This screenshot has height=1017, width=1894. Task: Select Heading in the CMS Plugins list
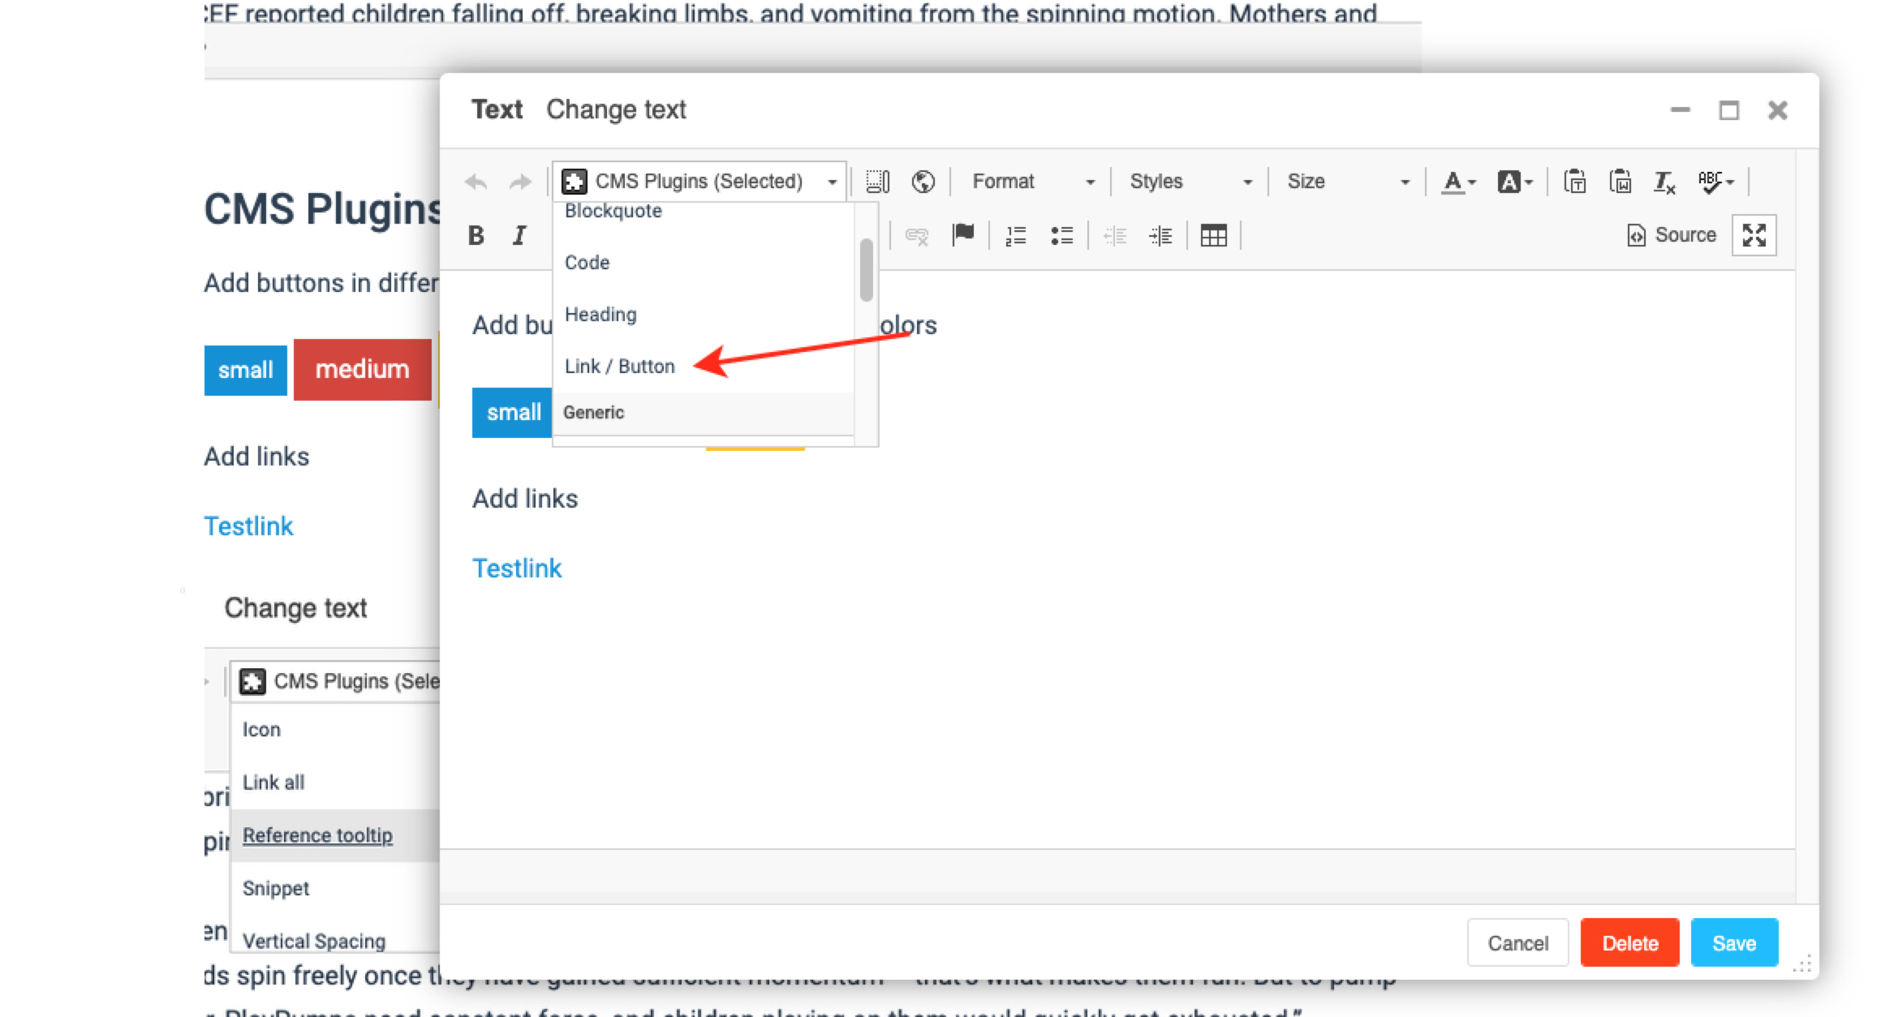point(600,315)
